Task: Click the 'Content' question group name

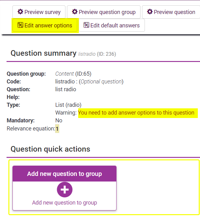Action: tap(64, 74)
